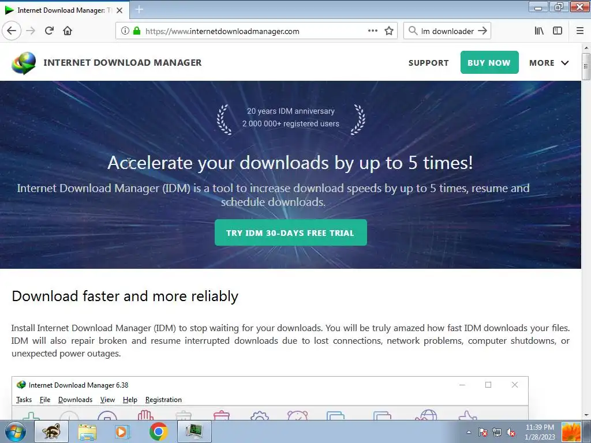Open the SUPPORT page link

coord(429,63)
